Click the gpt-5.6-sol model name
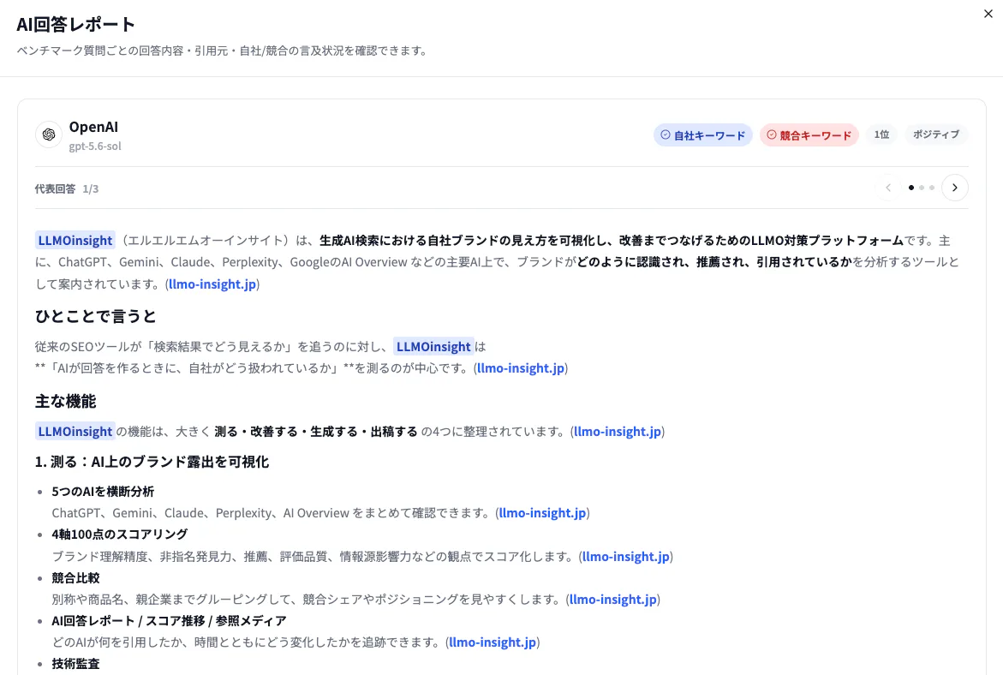 tap(95, 146)
